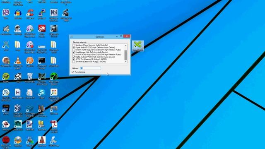265x149 pixels.
Task: Click the device list scrollbar down arrow
Action: (x=125, y=62)
